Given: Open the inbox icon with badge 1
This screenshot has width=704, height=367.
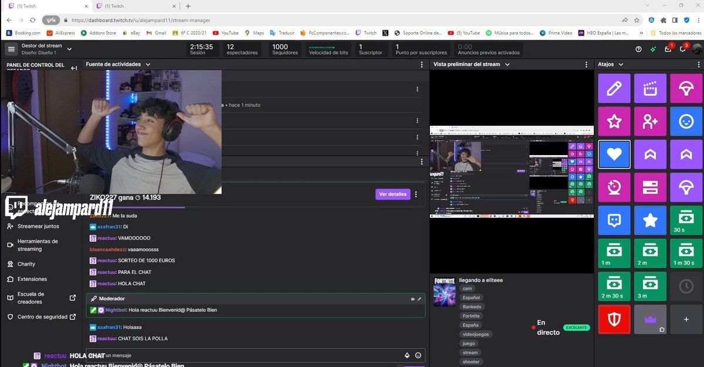Looking at the screenshot, I should (668, 49).
